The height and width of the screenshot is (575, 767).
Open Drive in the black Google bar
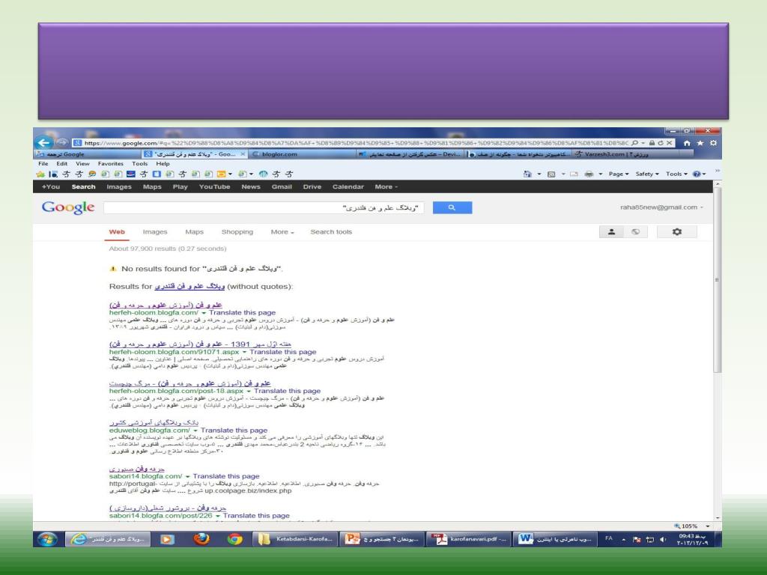(x=312, y=186)
